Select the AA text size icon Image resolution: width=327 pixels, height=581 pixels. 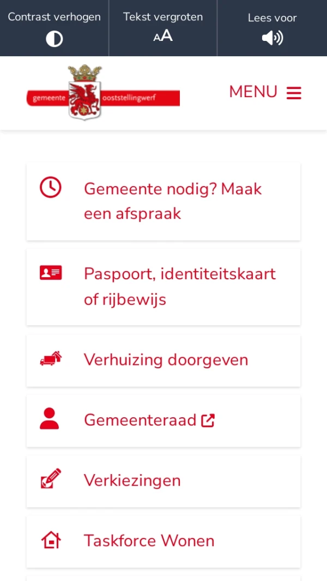click(163, 37)
